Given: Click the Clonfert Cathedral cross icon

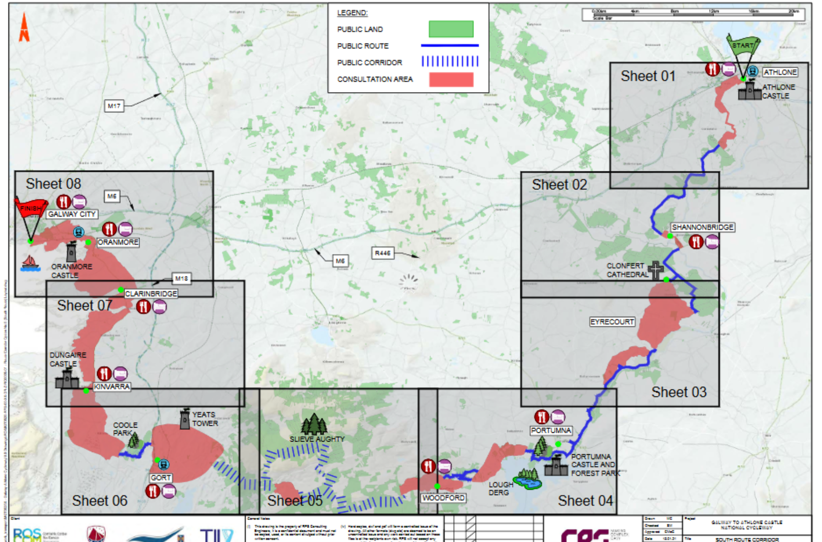Looking at the screenshot, I should [x=656, y=270].
